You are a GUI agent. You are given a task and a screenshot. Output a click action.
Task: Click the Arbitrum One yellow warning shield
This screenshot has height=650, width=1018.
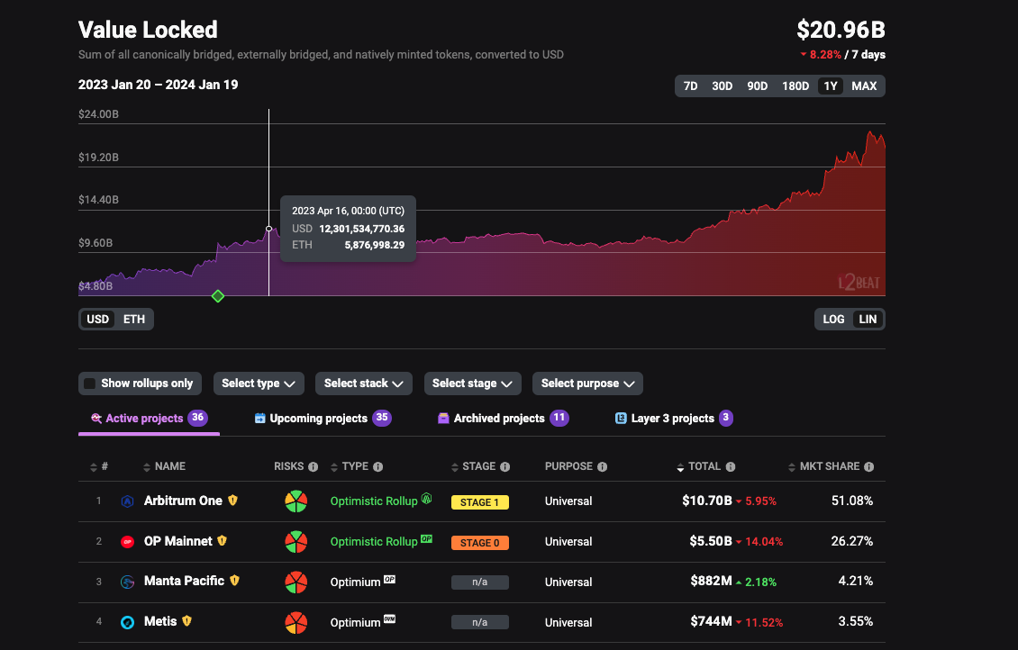232,501
